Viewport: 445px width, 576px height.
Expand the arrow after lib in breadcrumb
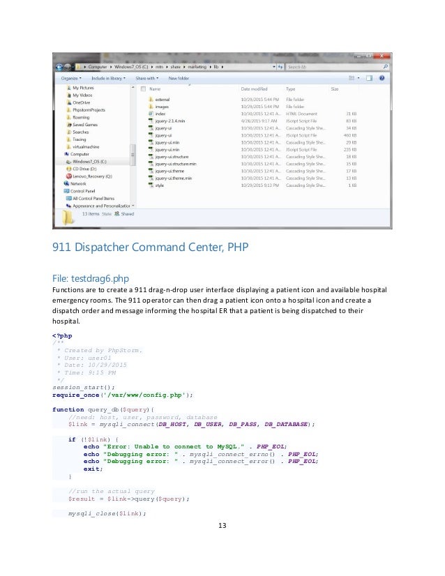[222, 67]
